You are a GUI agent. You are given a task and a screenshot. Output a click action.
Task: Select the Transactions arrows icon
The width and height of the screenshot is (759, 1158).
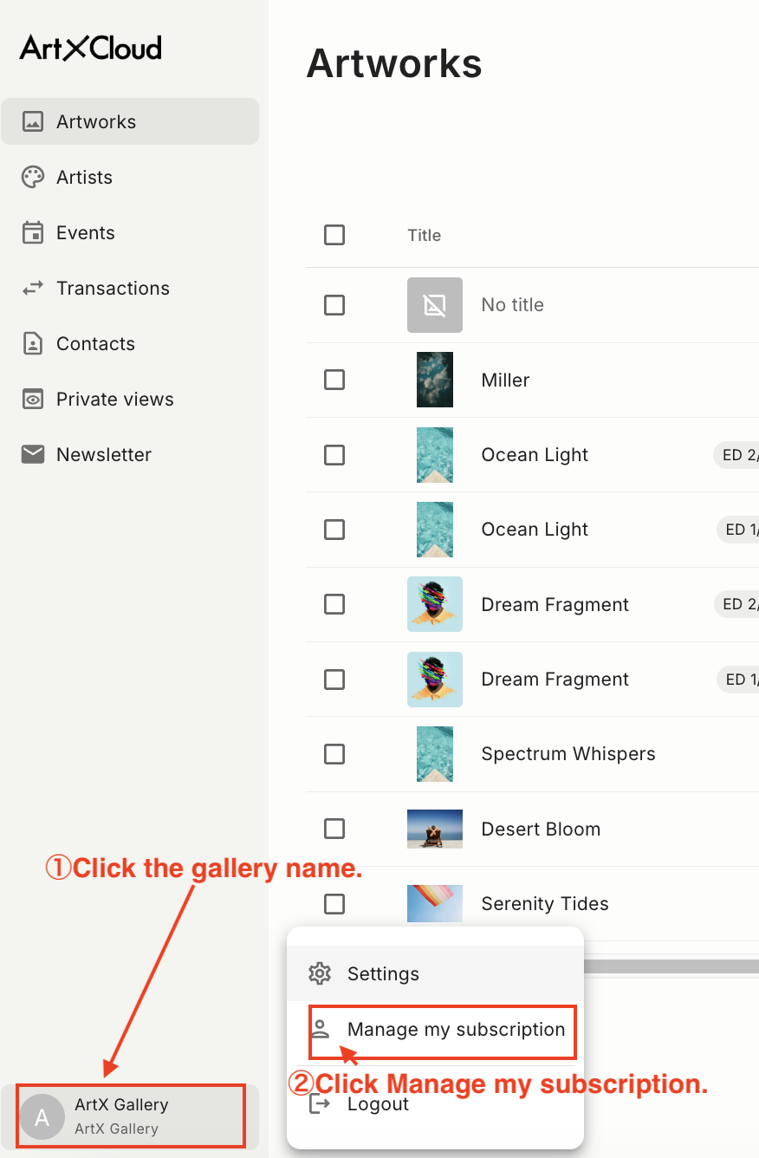click(33, 288)
